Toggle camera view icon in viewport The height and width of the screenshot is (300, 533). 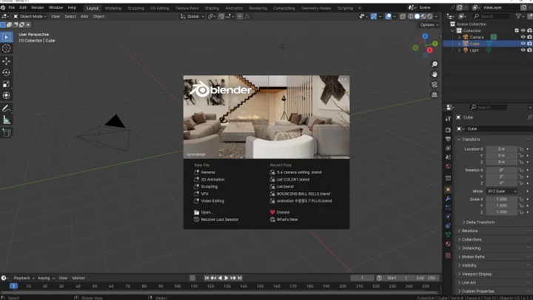(x=435, y=84)
